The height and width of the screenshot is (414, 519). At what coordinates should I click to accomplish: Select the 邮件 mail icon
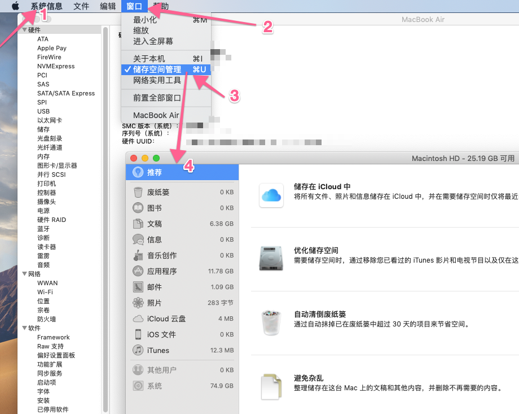(138, 287)
